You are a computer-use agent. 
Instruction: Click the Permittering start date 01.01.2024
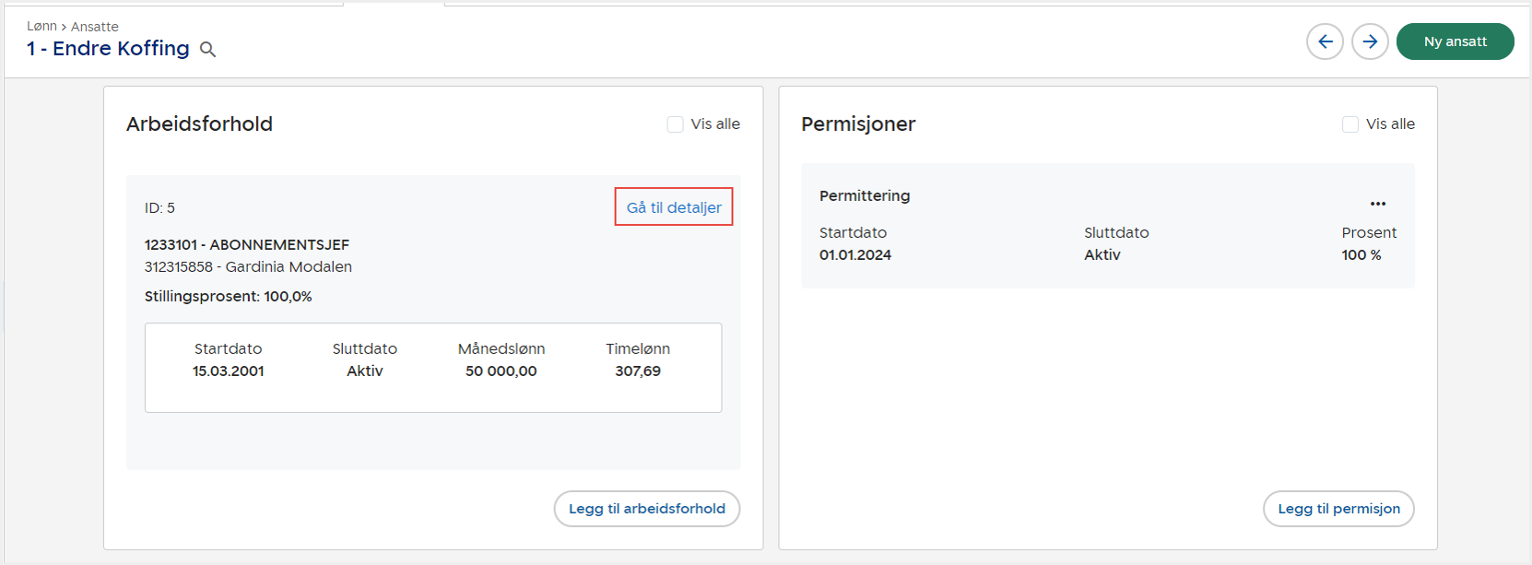[x=855, y=255]
